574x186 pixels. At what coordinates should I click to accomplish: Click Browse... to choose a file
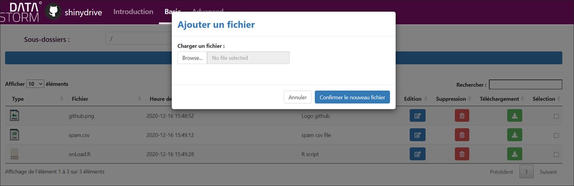(192, 58)
